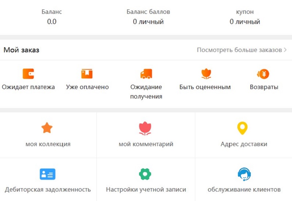Open the 'Посмотреть больше заказов' link
Screen dimensions: 292x201
(239, 50)
